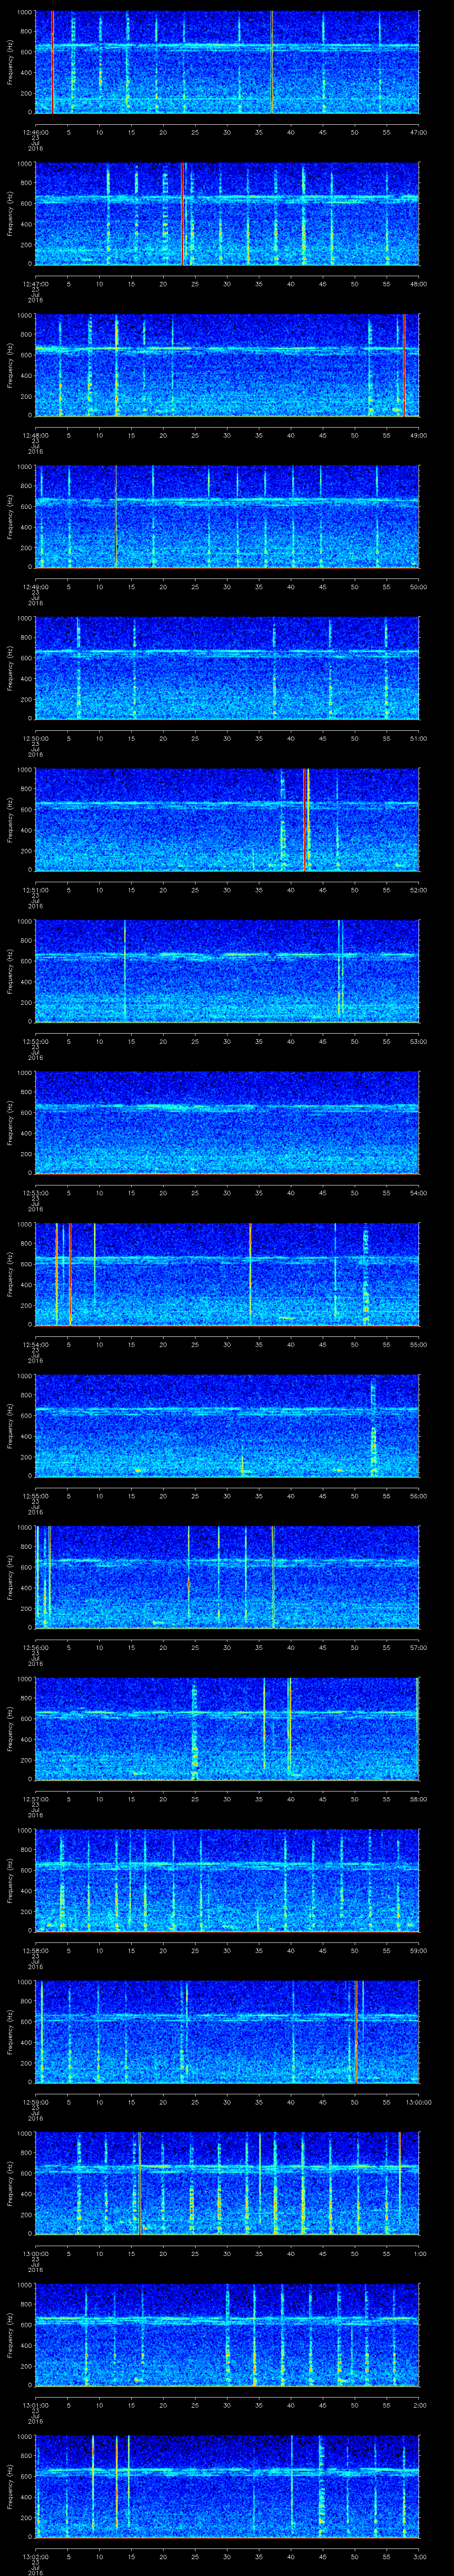This screenshot has height=2576, width=454.
Task: Open the spectrogram panel starting at 12:51:00
Action: click(x=227, y=820)
